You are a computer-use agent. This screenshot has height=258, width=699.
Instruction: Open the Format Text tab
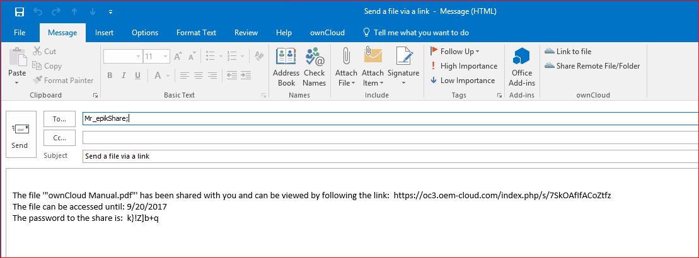click(x=196, y=33)
